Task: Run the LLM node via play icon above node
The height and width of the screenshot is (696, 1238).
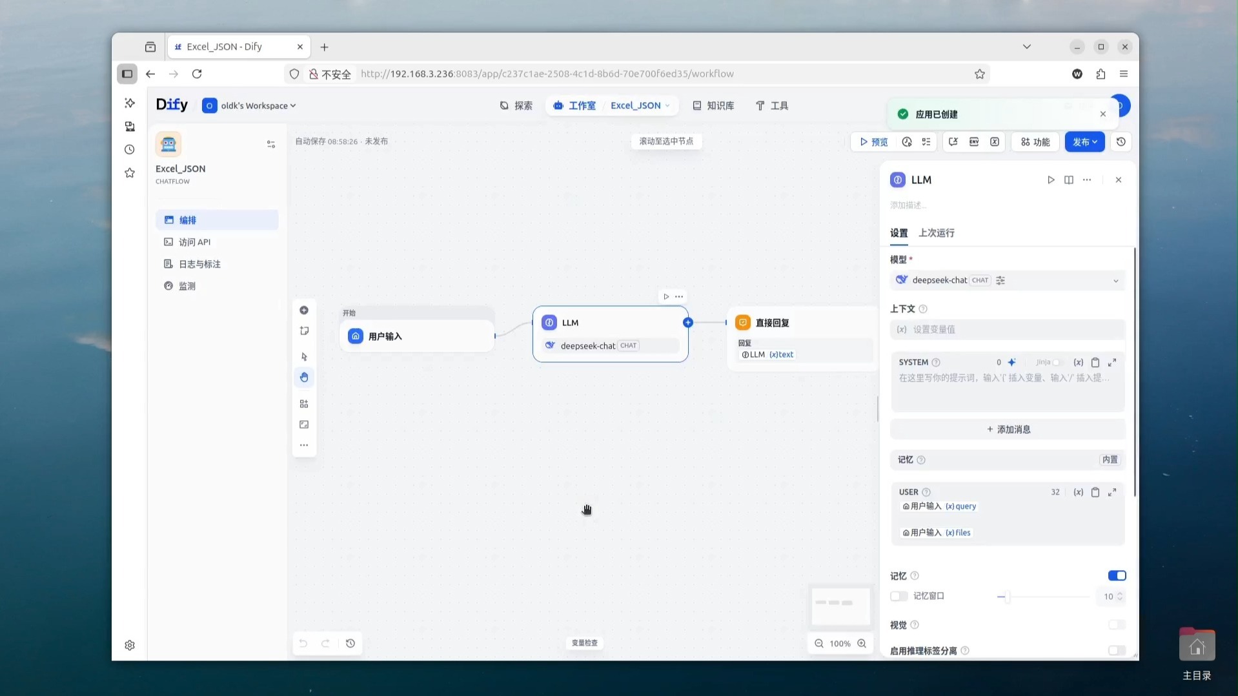Action: (x=666, y=296)
